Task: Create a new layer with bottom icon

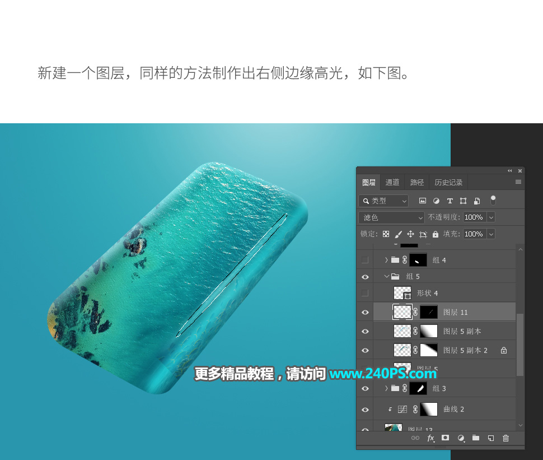Action: pyautogui.click(x=490, y=438)
